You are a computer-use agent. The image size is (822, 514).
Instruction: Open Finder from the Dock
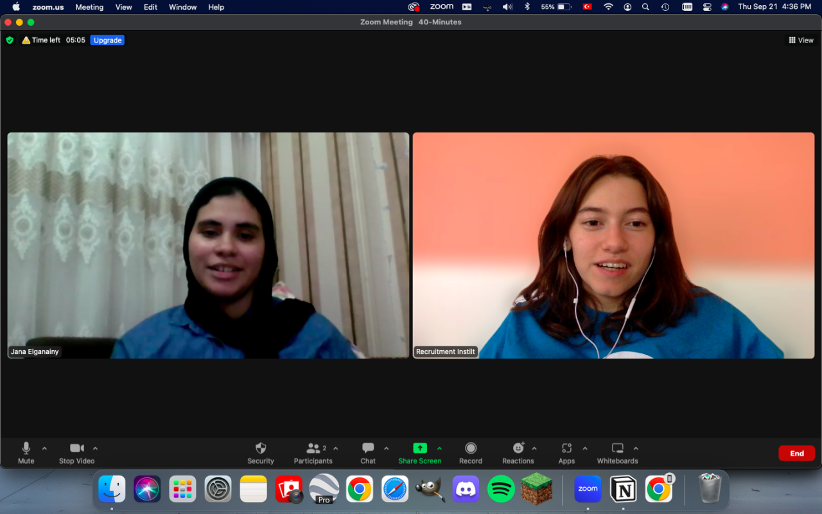point(112,490)
